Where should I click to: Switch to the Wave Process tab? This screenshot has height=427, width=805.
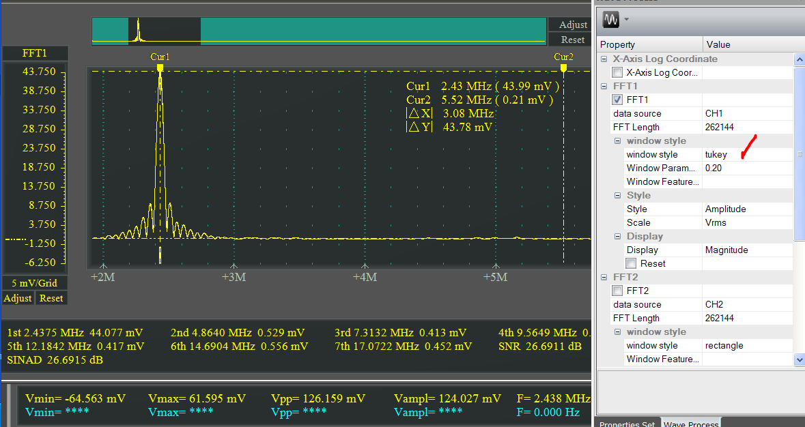(x=690, y=423)
